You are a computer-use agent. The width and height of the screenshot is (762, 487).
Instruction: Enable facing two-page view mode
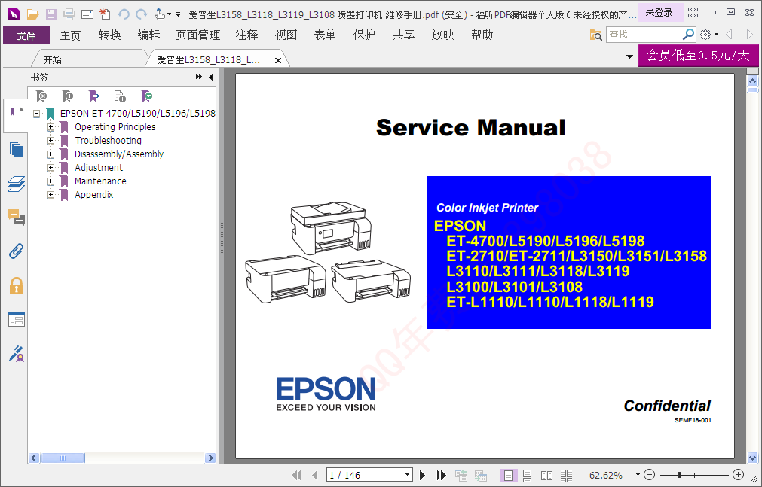pyautogui.click(x=546, y=476)
